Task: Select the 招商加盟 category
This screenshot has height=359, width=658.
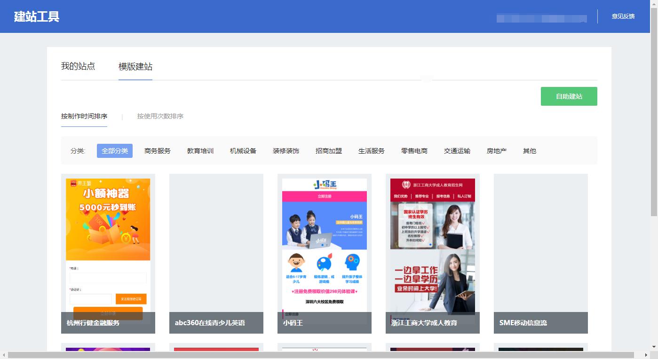Action: pyautogui.click(x=328, y=150)
